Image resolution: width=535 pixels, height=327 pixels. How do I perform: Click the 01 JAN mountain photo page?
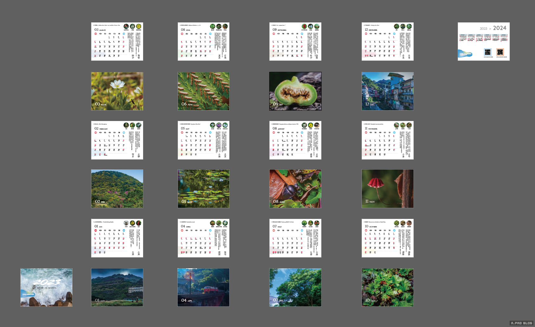[x=117, y=287]
